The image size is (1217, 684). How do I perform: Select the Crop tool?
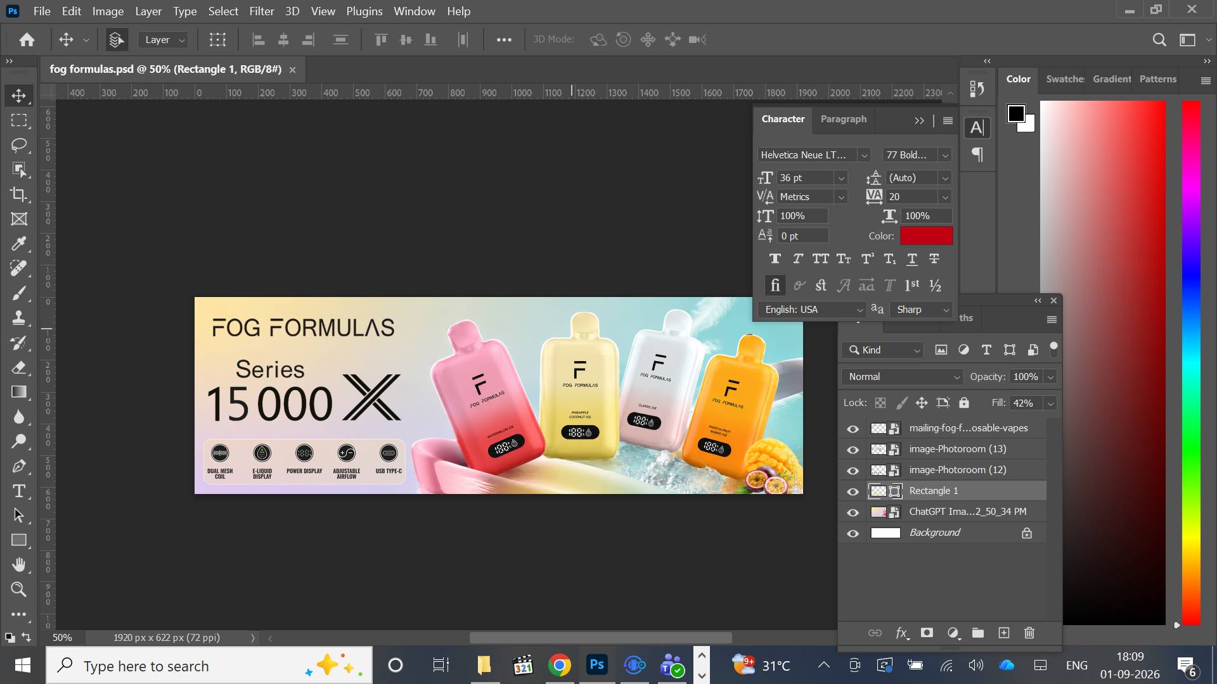[x=19, y=194]
